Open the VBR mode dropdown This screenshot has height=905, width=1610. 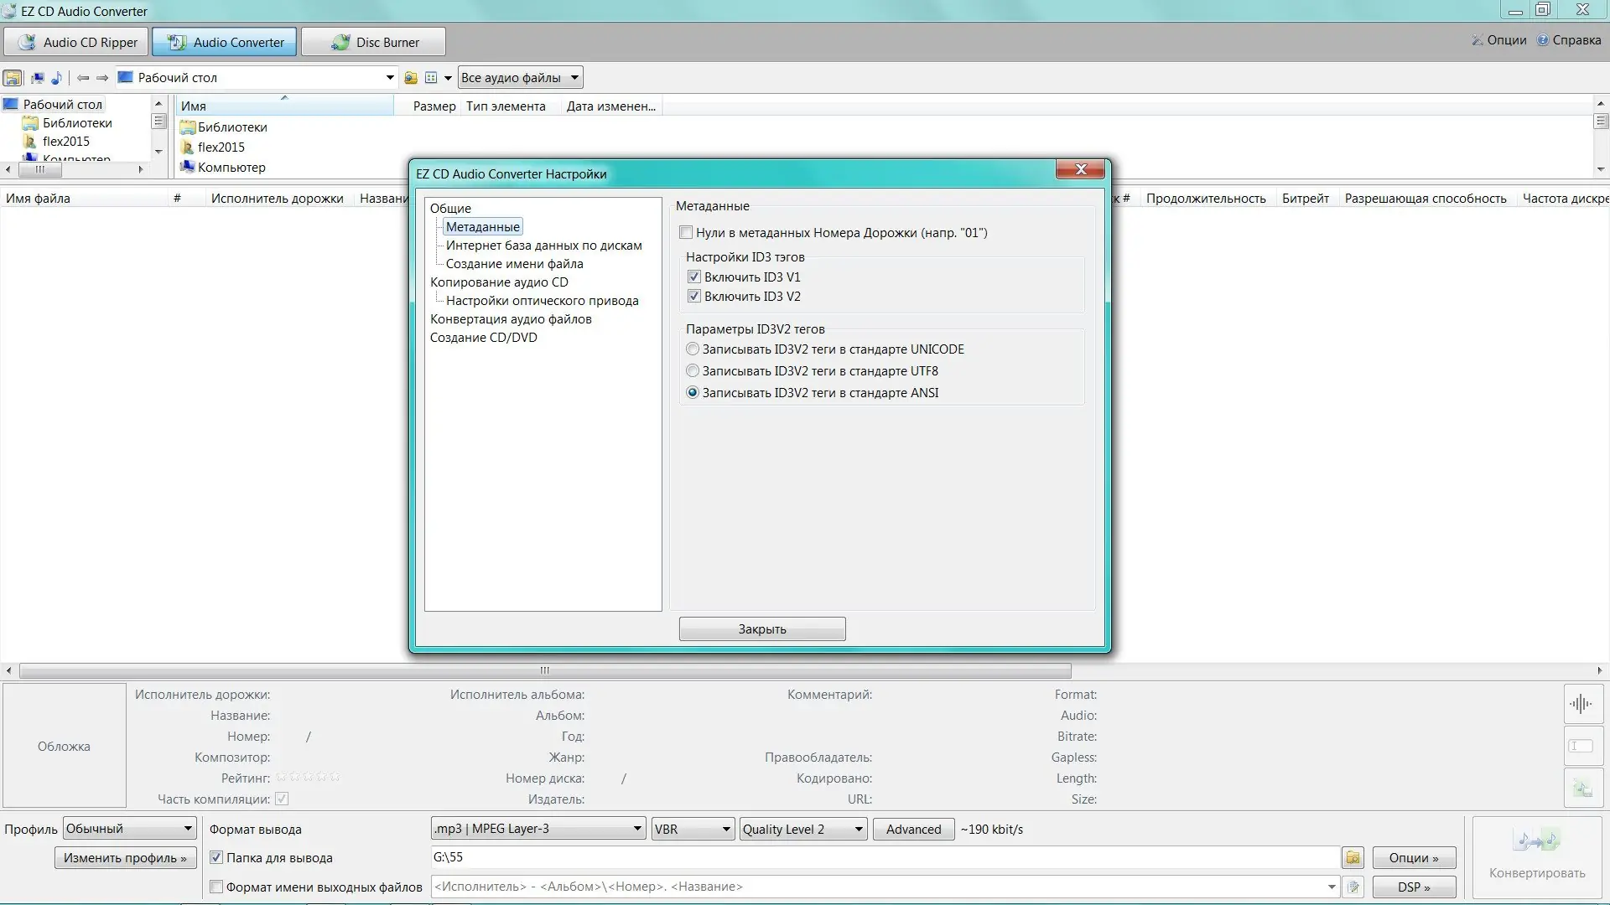pos(693,829)
